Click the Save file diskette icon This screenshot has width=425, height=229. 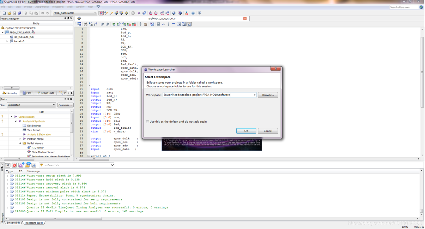(14, 13)
